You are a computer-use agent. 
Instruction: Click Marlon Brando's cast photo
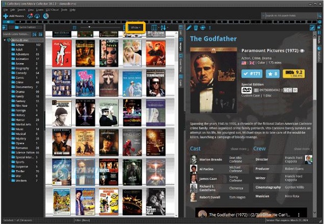194,159
